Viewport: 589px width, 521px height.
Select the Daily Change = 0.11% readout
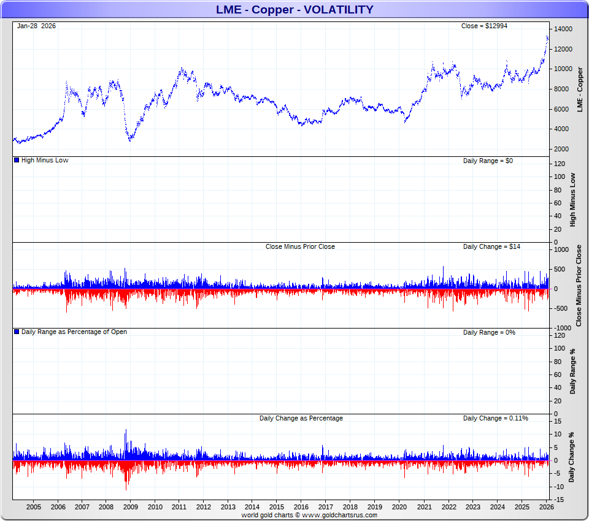[x=495, y=418]
